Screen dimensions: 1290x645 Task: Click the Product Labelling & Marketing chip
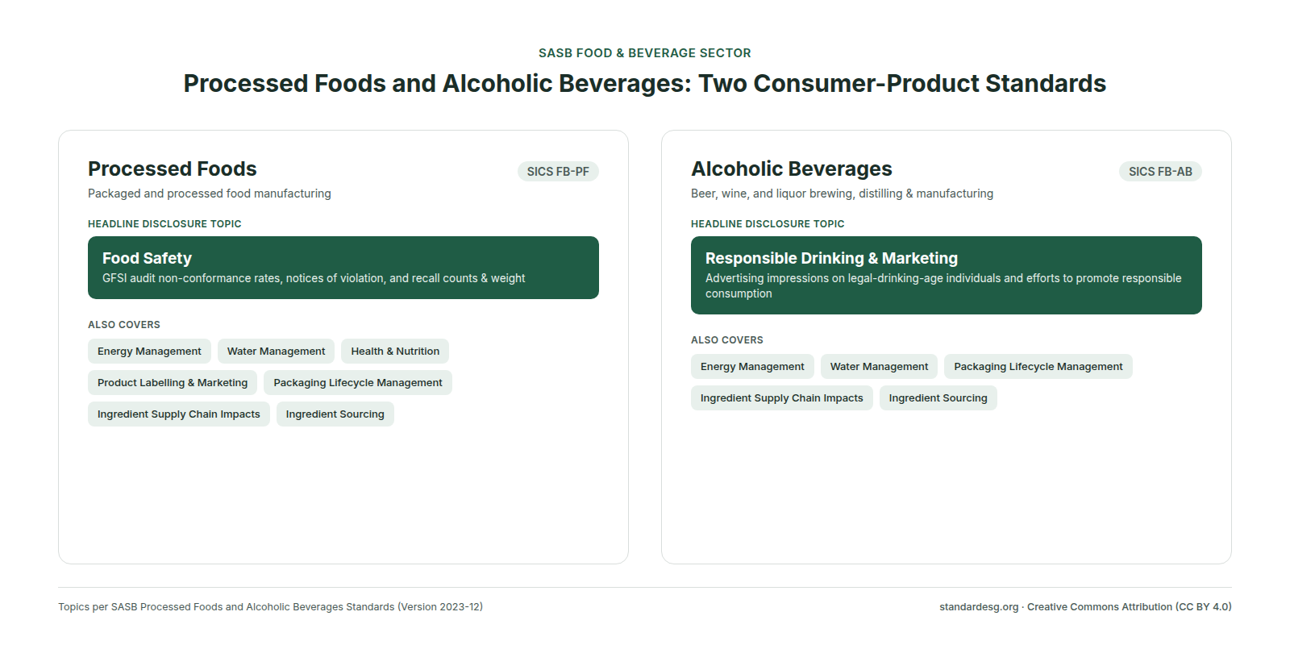(173, 383)
